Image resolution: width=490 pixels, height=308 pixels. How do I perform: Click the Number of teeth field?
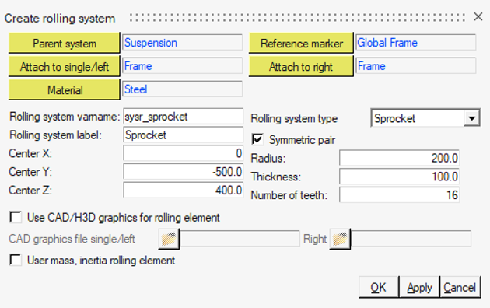399,195
